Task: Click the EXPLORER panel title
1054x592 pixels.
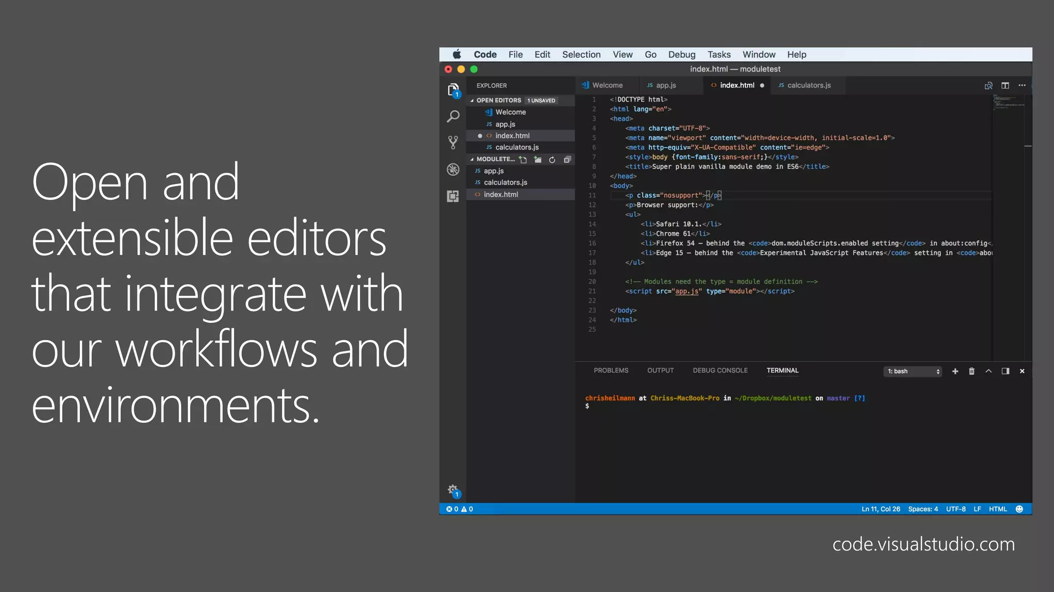Action: (x=491, y=86)
